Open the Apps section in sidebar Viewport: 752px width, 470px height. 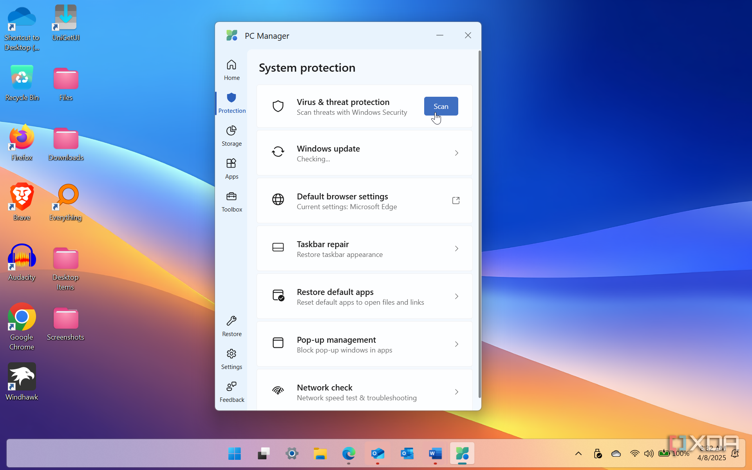click(231, 168)
